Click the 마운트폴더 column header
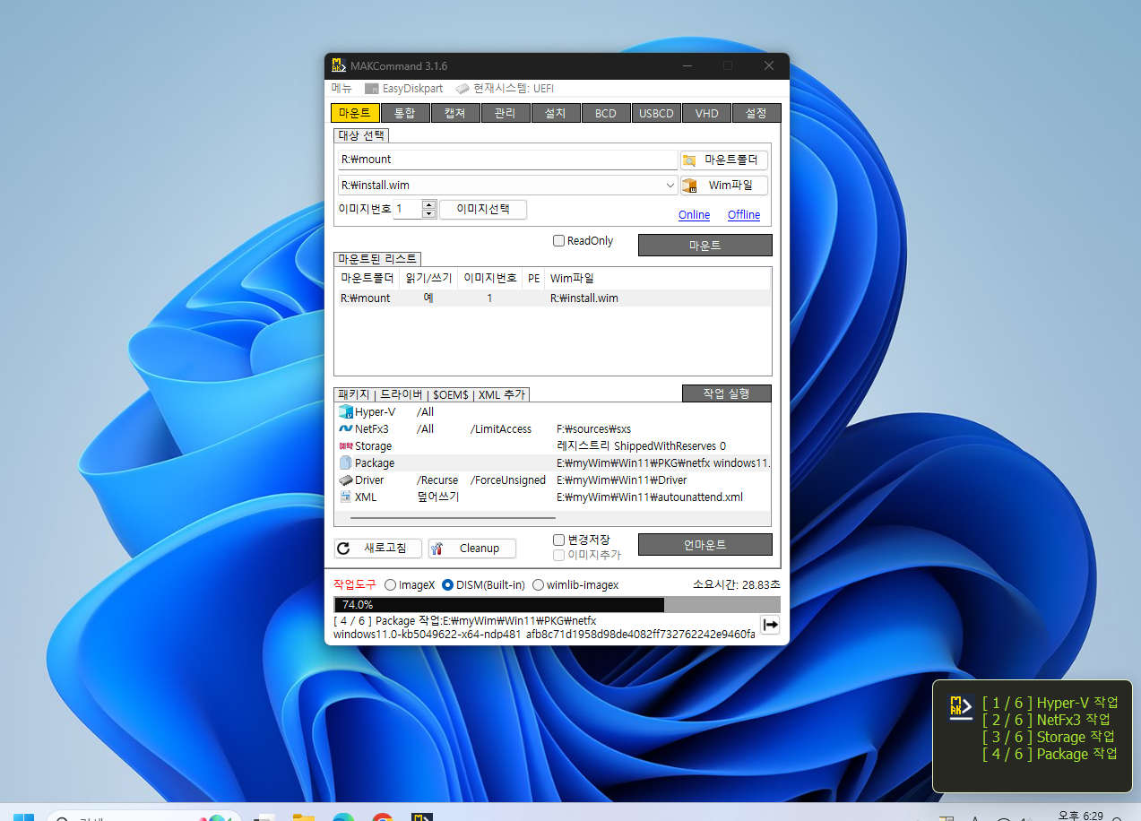This screenshot has height=821, width=1141. coord(367,279)
